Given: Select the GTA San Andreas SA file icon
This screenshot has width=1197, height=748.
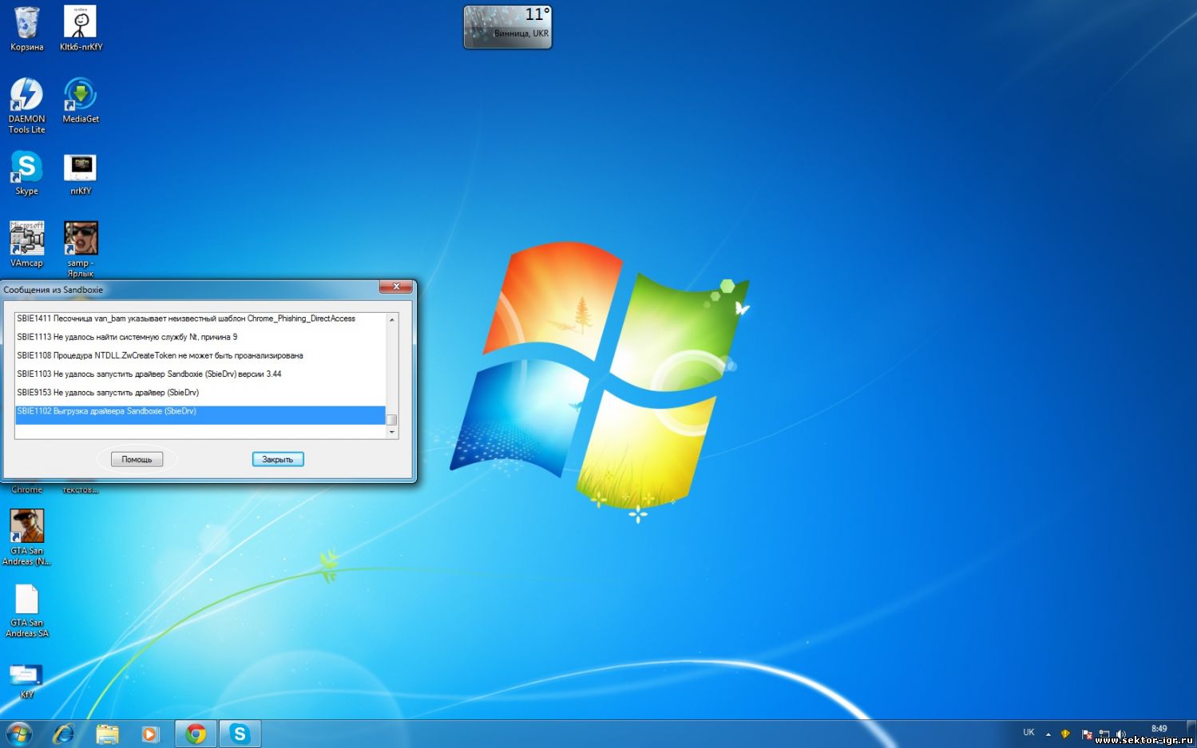Looking at the screenshot, I should click(x=26, y=611).
